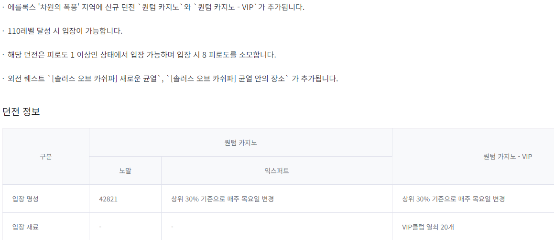Click 익스퍼트 column's '상위 30% 기준' cell
554x240 pixels.
pos(222,199)
